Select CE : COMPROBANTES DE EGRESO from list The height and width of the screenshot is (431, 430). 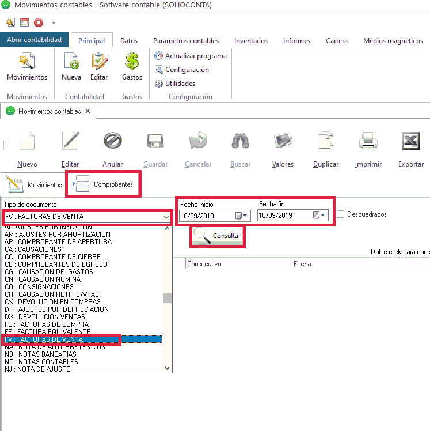point(55,264)
